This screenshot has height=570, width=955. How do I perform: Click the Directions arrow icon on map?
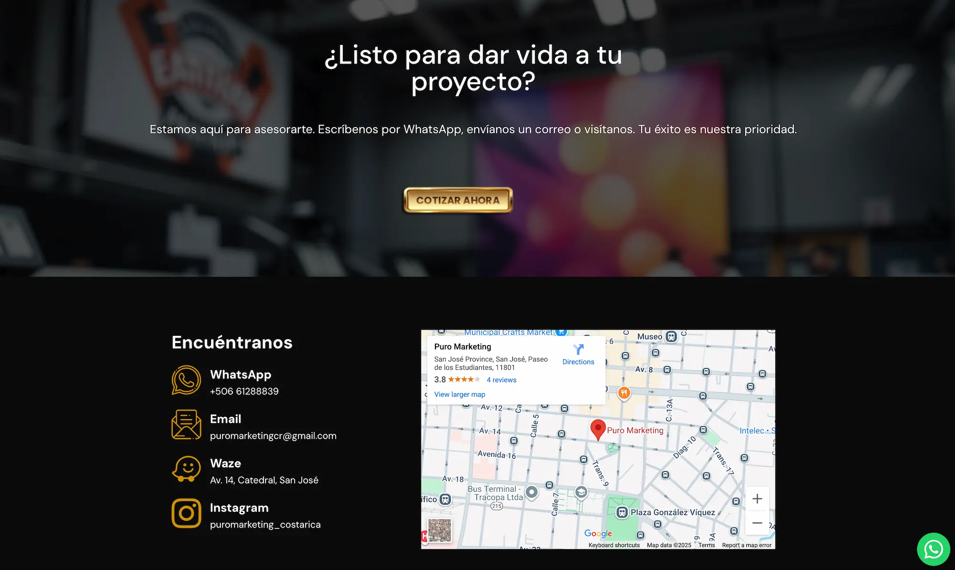click(x=578, y=350)
